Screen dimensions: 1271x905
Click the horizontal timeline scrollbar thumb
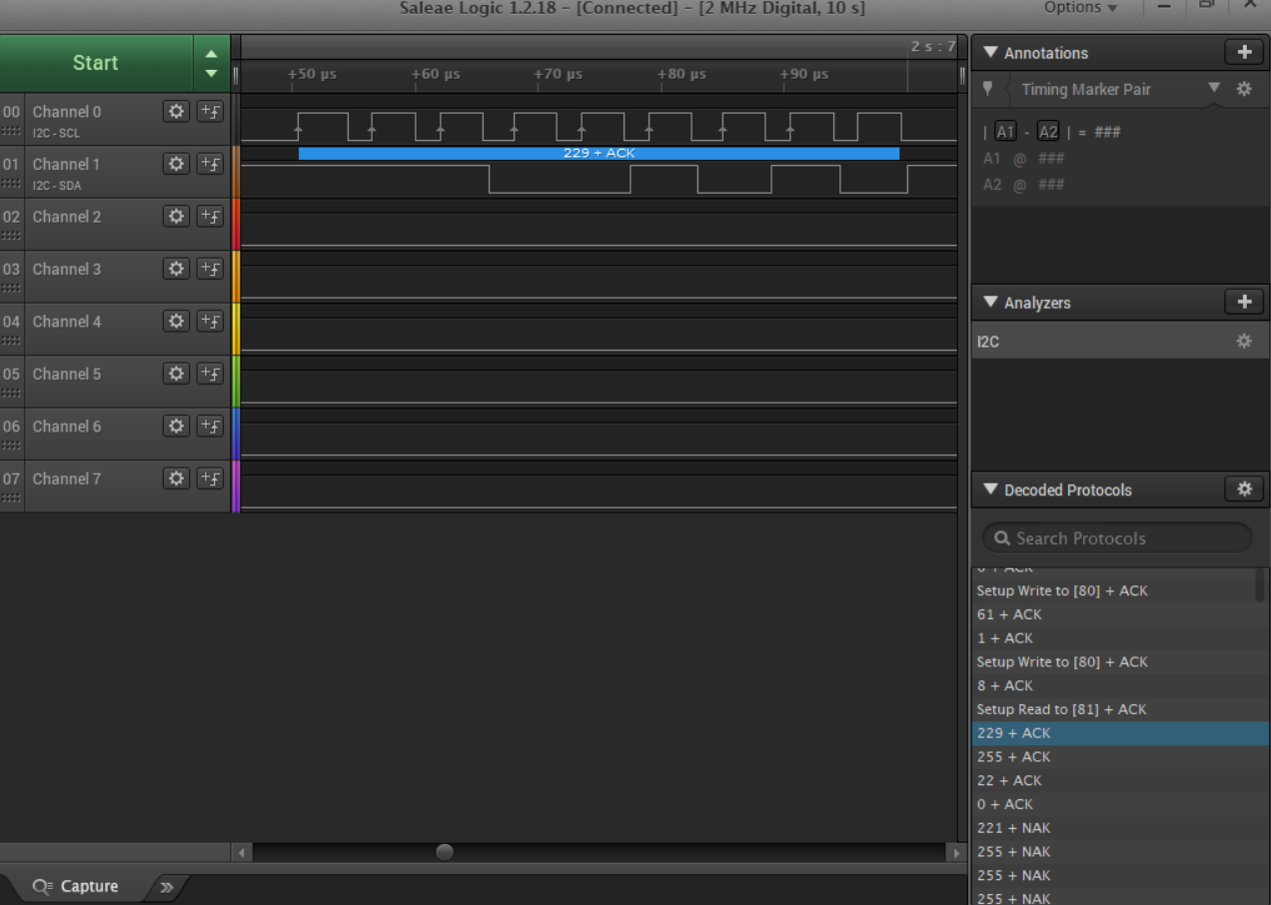[x=445, y=852]
